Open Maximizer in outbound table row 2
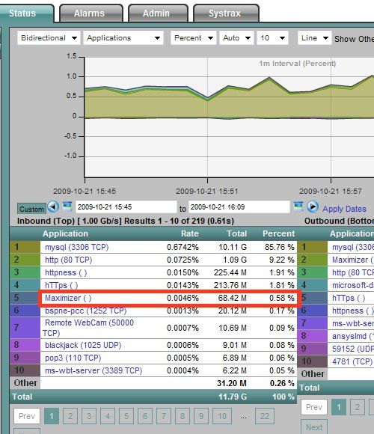The width and height of the screenshot is (374, 434). click(353, 260)
